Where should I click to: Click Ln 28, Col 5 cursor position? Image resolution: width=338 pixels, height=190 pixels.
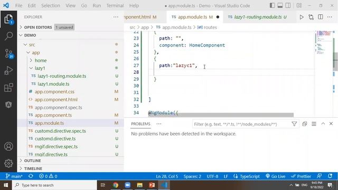coord(167,176)
